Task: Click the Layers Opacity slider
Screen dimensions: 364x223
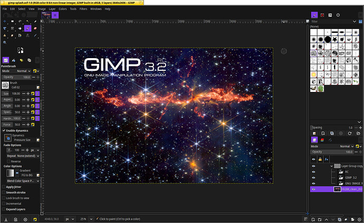Action: tap(332, 152)
